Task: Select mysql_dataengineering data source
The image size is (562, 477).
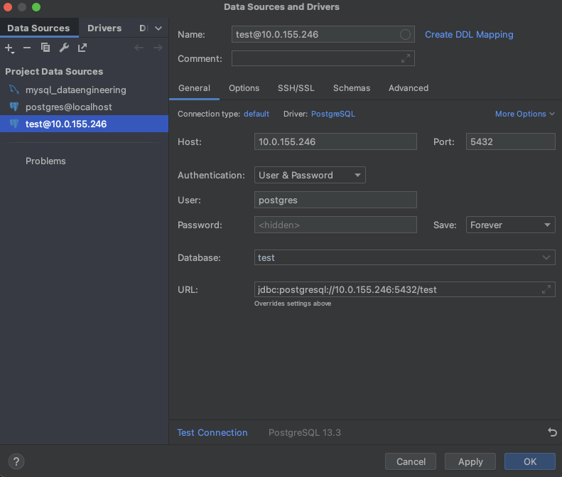Action: pos(85,90)
